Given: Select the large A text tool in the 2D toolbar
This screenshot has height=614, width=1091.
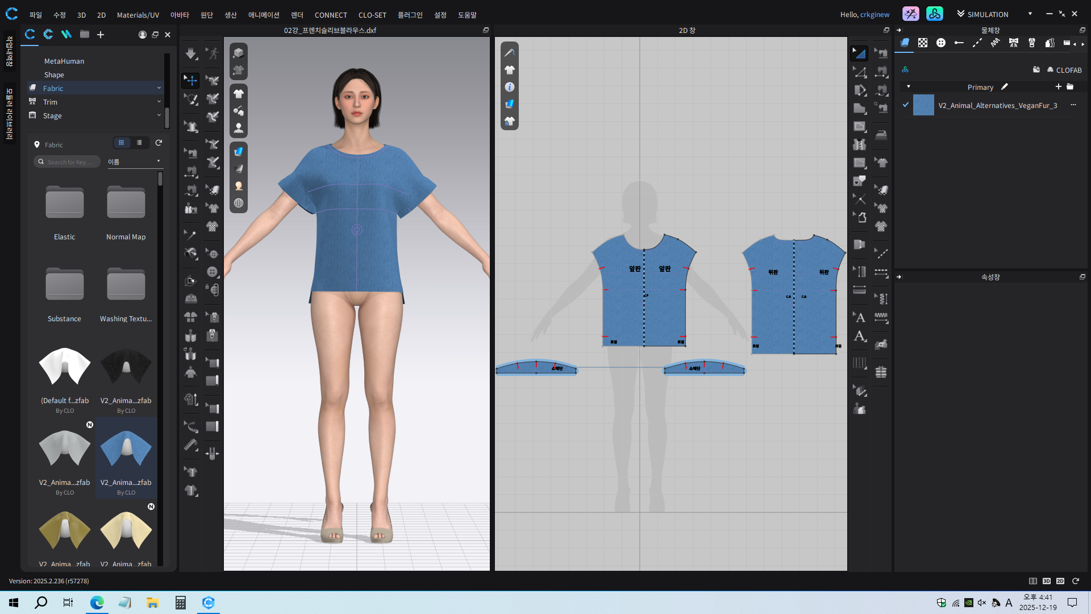Looking at the screenshot, I should coord(860,336).
